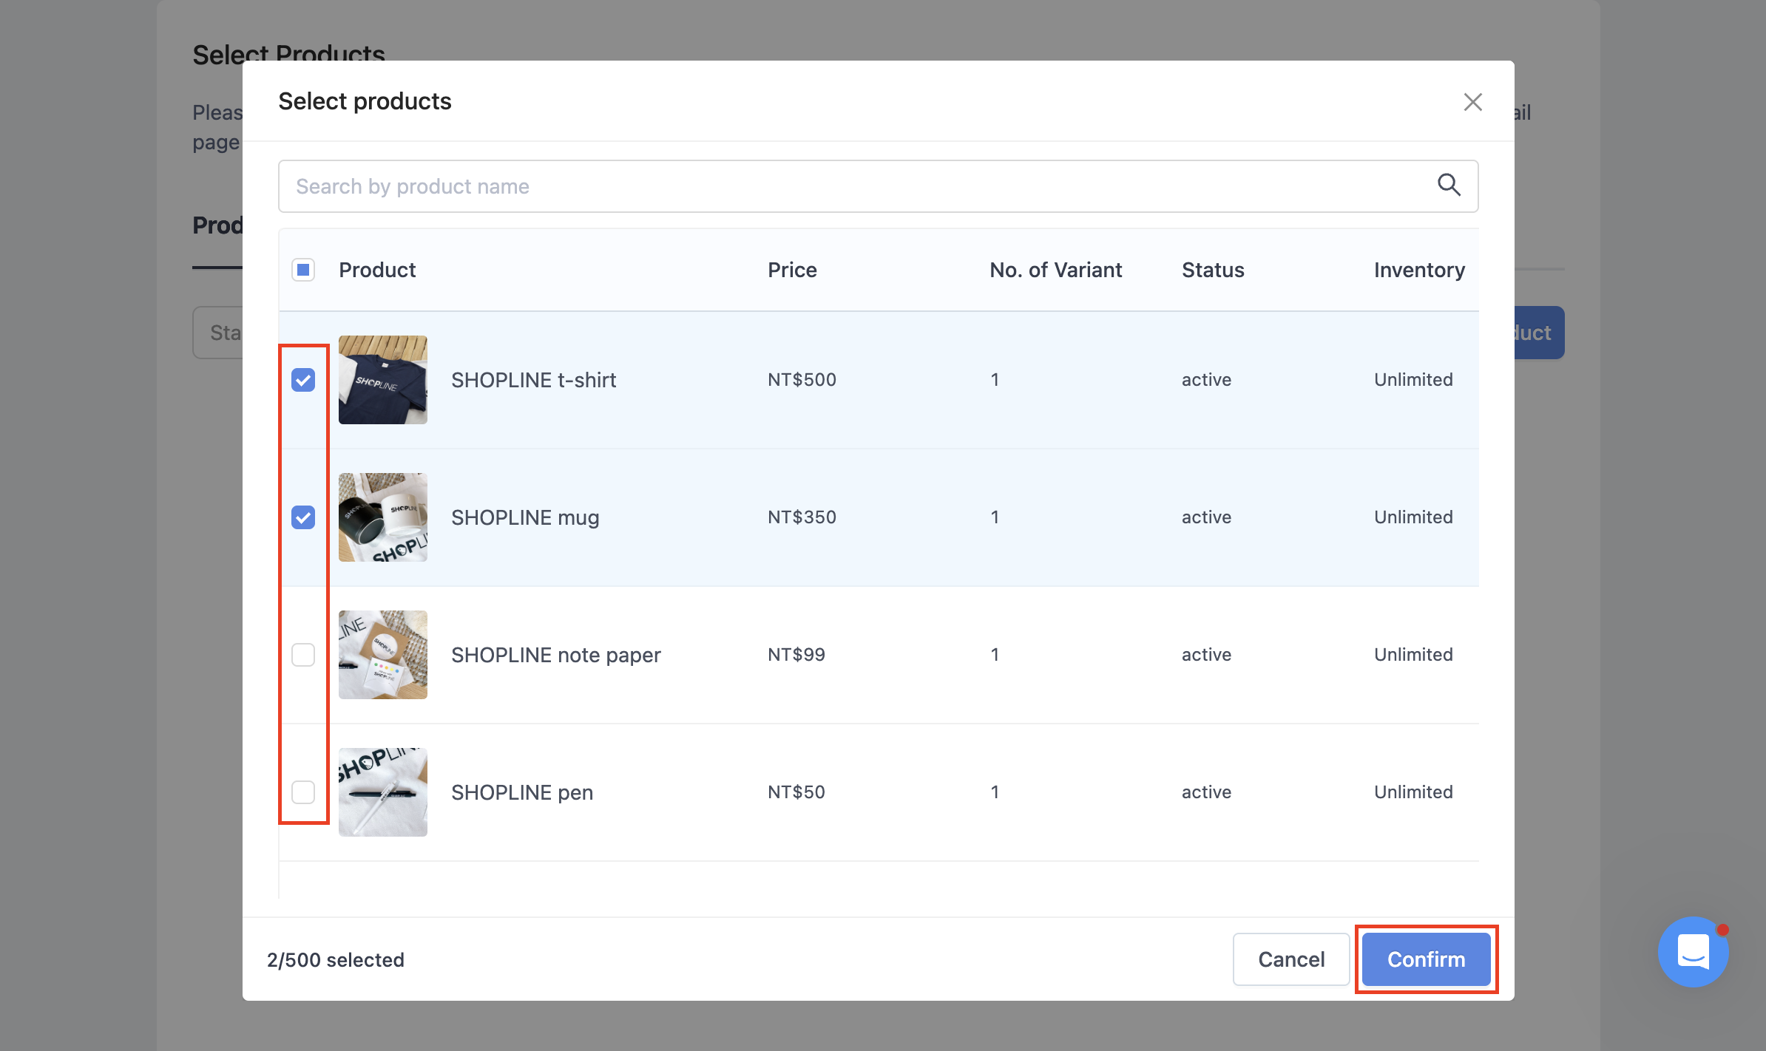Click the NT$500 price cell
Viewport: 1766px width, 1051px height.
pyautogui.click(x=802, y=380)
